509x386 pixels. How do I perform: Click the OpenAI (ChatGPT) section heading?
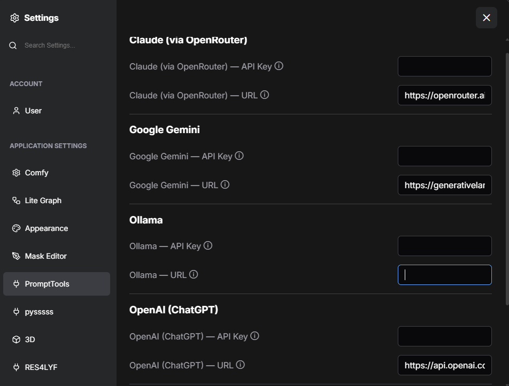[x=174, y=310]
